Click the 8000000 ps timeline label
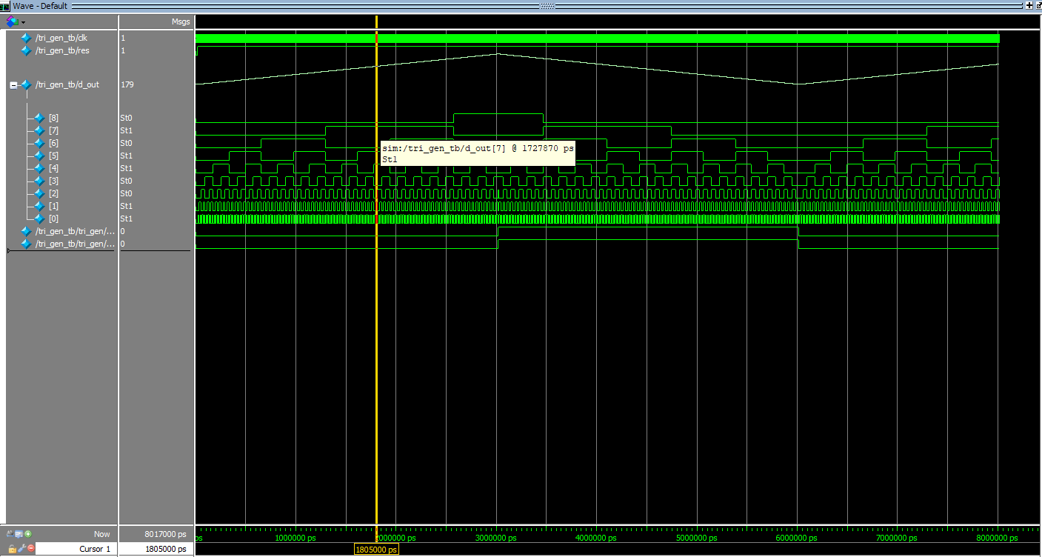Viewport: 1042px width, 557px height. pyautogui.click(x=998, y=538)
